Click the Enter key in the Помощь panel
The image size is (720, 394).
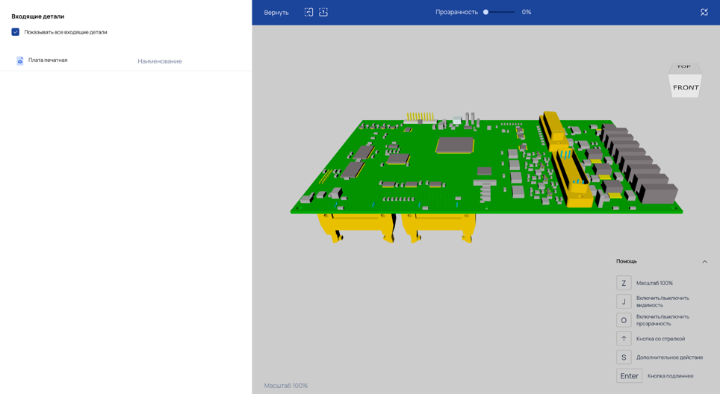point(629,375)
